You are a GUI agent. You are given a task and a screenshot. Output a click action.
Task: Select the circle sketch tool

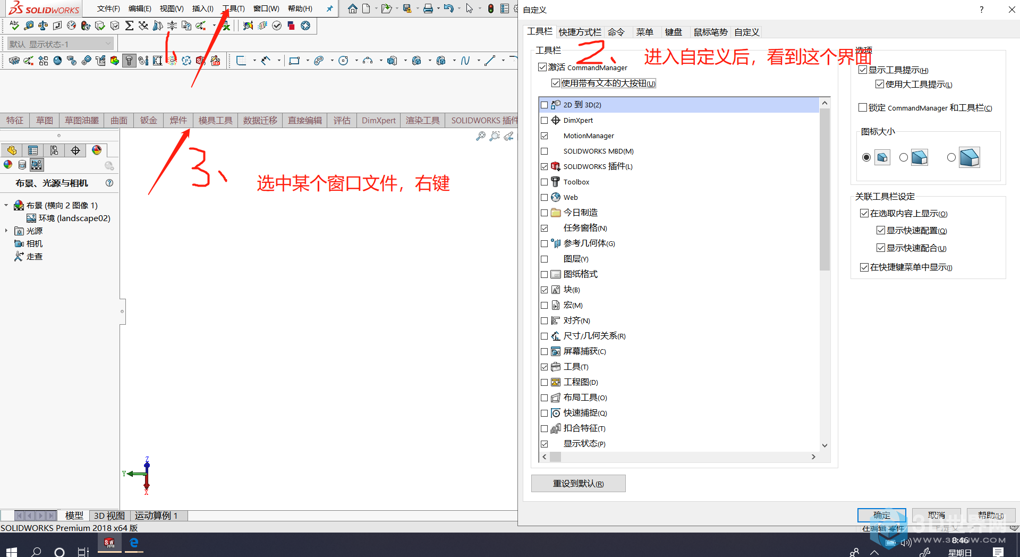point(343,61)
